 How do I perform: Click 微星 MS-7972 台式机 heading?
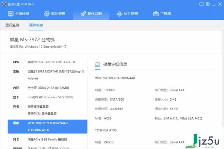coord(32,39)
